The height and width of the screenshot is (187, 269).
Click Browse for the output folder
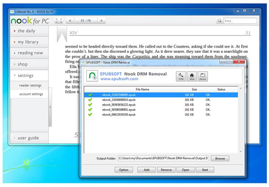[x=220, y=158]
